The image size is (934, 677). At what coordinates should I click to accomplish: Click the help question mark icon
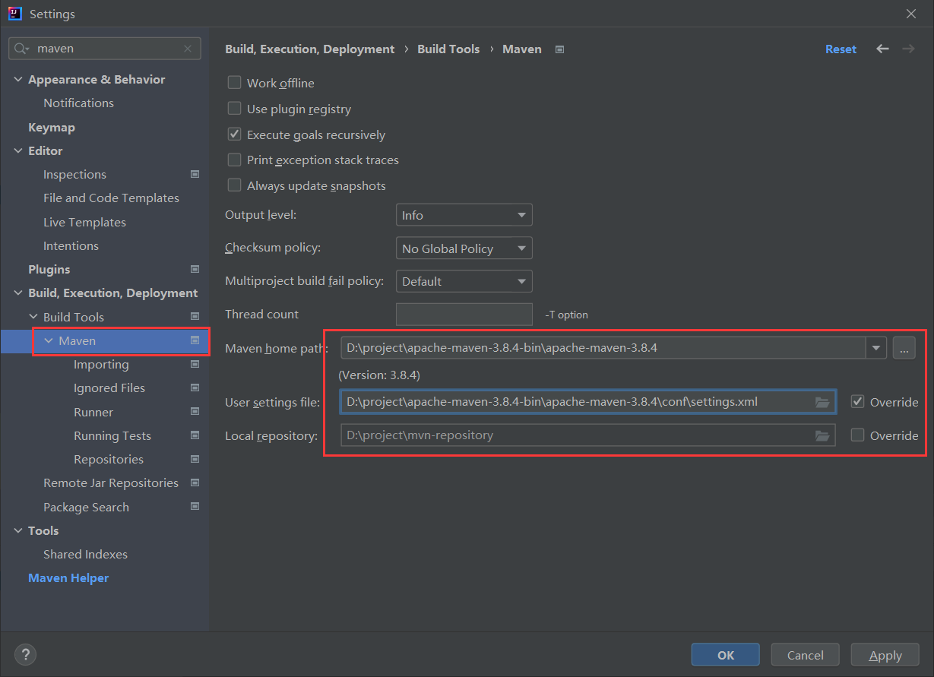point(25,654)
